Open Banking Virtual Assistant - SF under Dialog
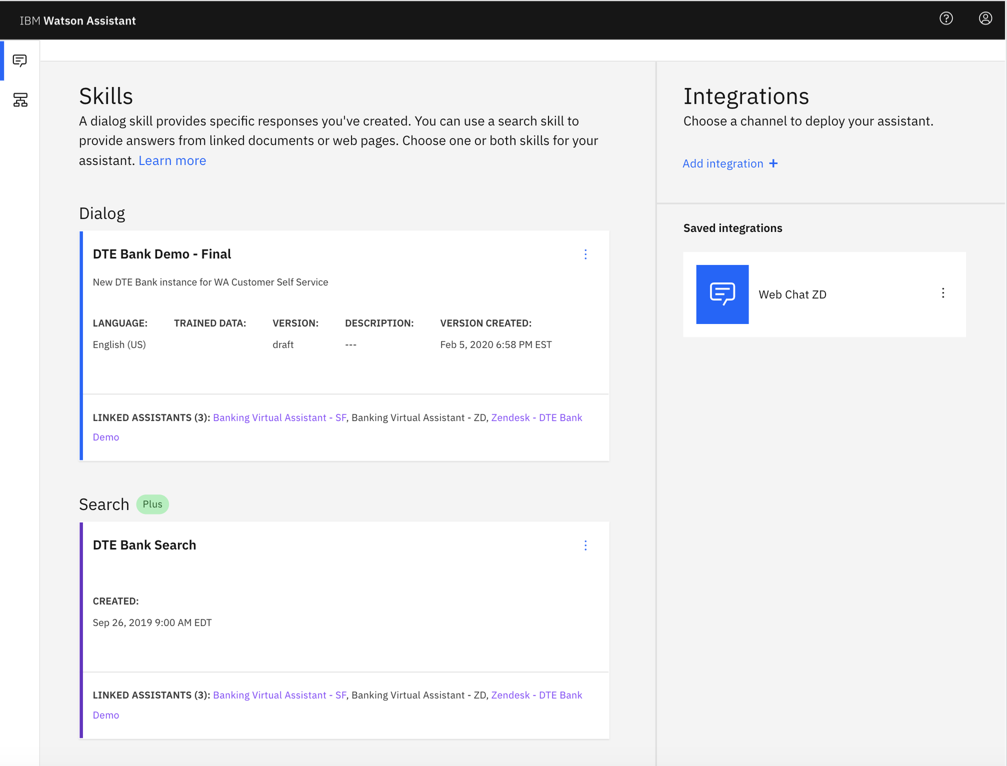The height and width of the screenshot is (766, 1007). pos(279,418)
